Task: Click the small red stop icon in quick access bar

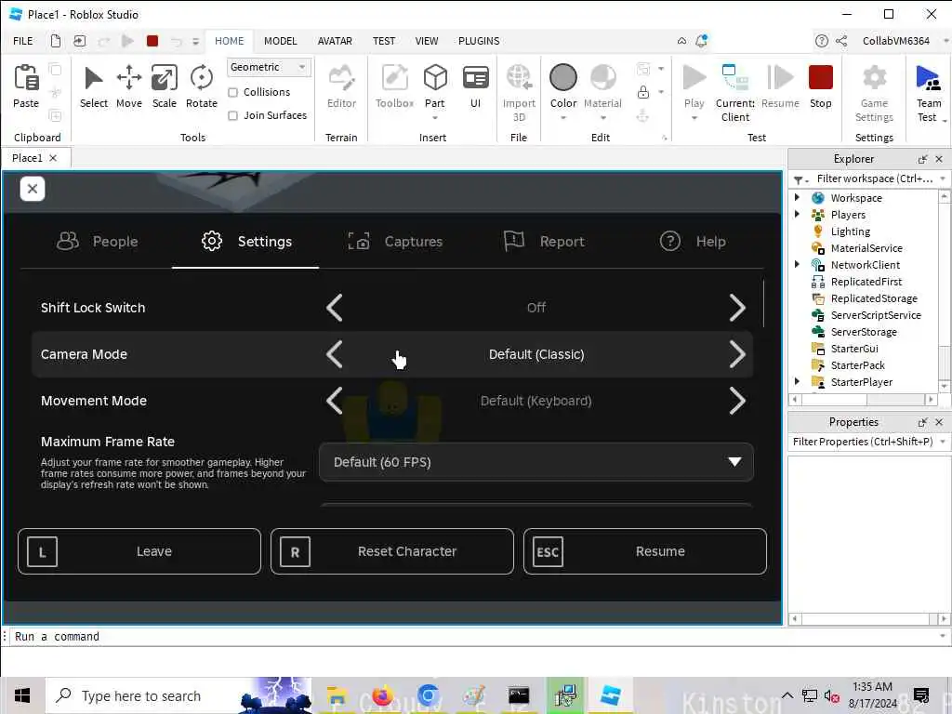Action: coord(152,41)
